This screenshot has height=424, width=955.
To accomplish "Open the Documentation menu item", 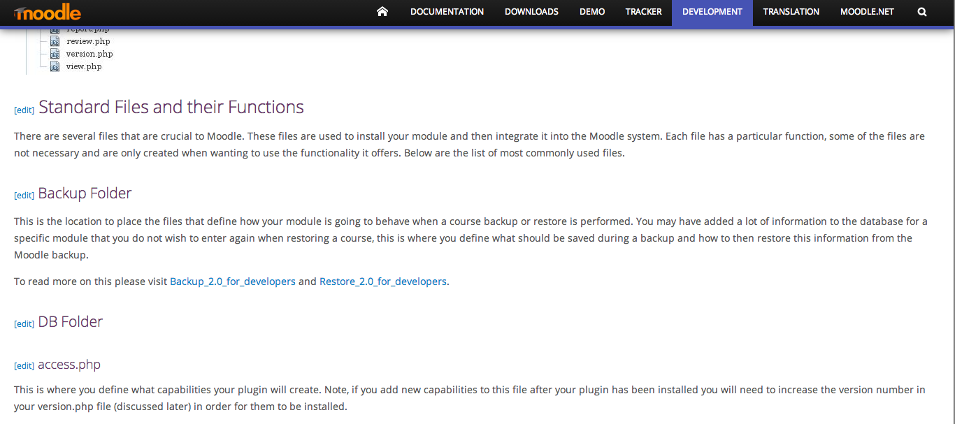I will click(447, 12).
